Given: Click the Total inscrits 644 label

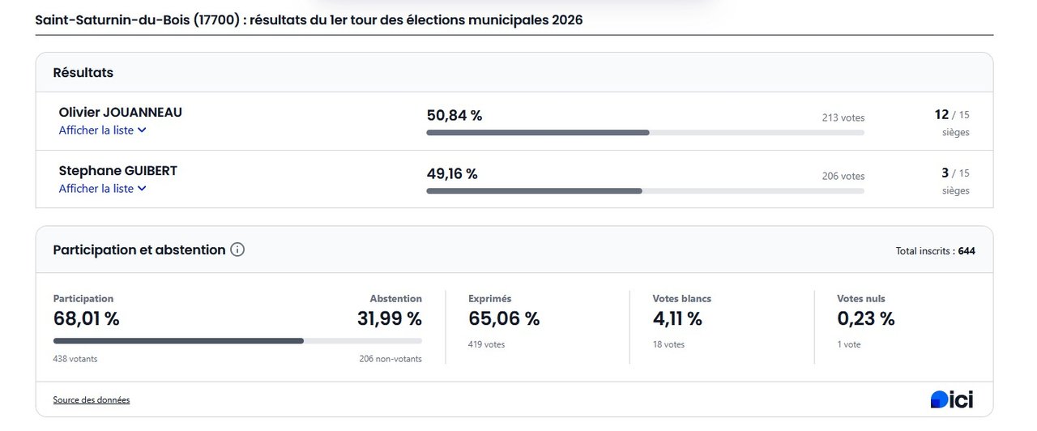Looking at the screenshot, I should coord(935,251).
